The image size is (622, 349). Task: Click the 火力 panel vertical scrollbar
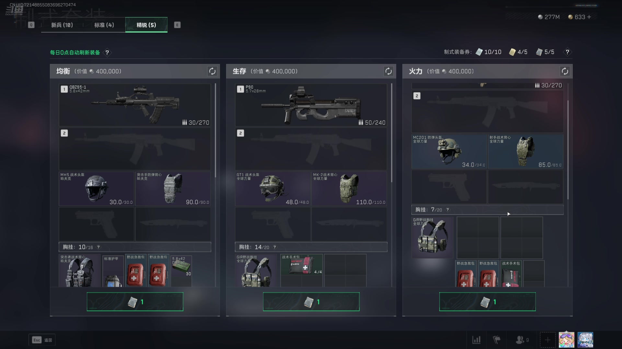coord(568,150)
